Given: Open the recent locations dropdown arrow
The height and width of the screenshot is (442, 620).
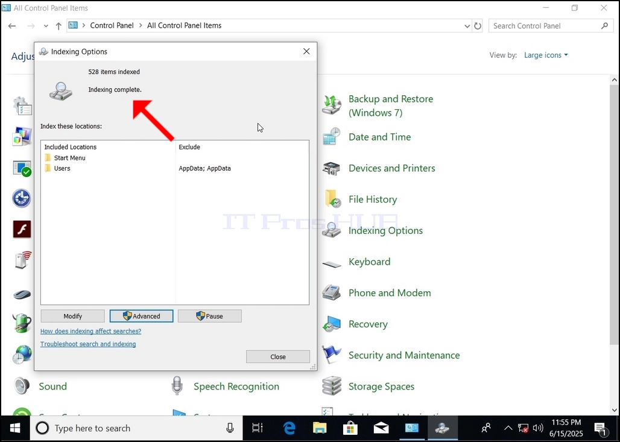Looking at the screenshot, I should 46,26.
